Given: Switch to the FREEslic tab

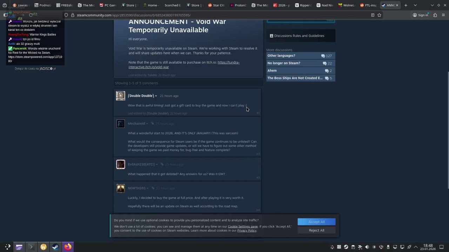Looking at the screenshot, I should 65,5.
